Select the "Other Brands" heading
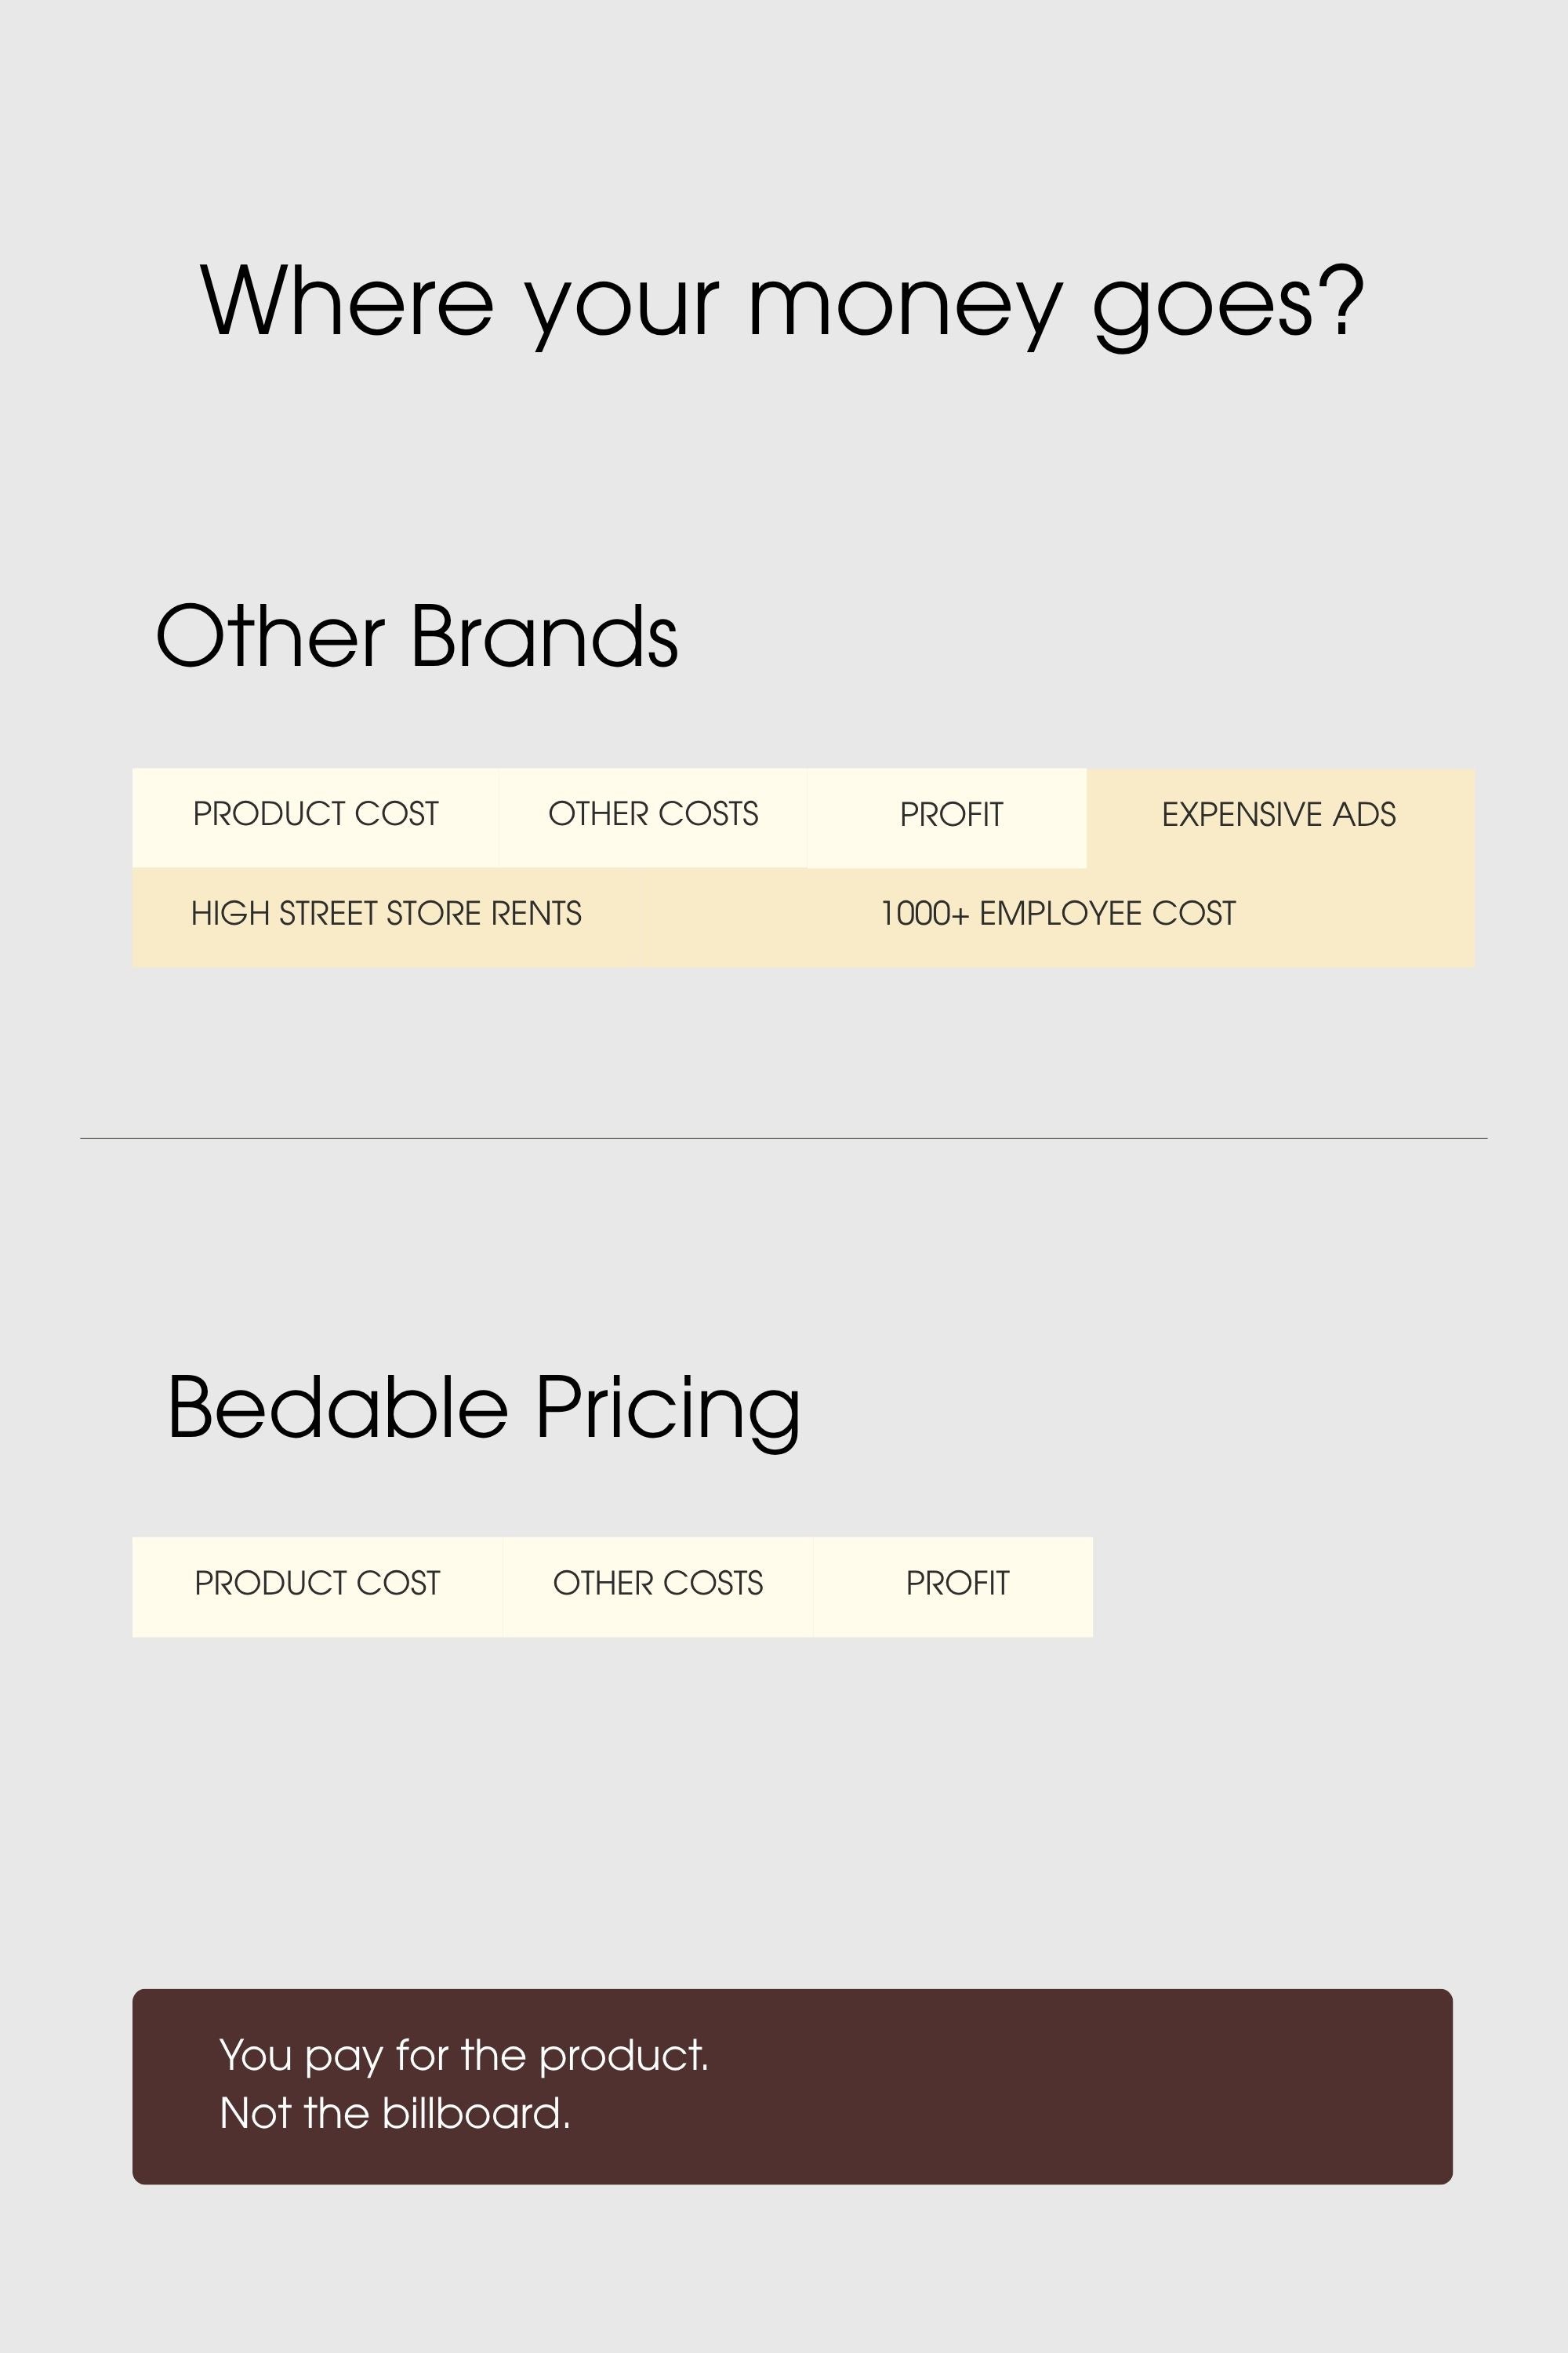This screenshot has width=1568, height=2353. tap(417, 636)
